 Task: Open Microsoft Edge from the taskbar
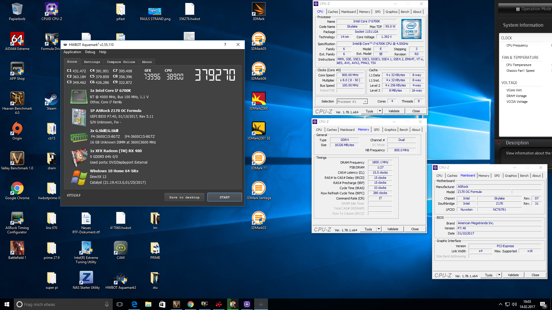(134, 304)
